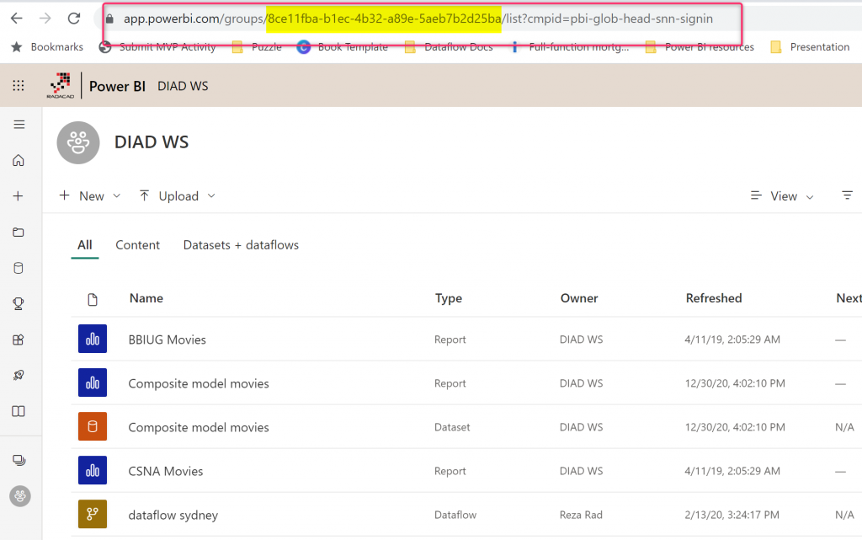Reload the page with browser refresh button

pyautogui.click(x=74, y=19)
